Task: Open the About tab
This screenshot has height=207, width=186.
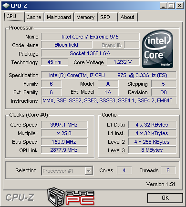Action: (x=127, y=17)
